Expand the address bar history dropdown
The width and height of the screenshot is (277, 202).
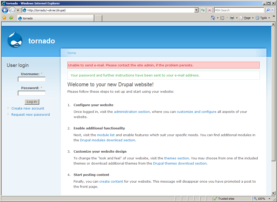click(x=197, y=10)
